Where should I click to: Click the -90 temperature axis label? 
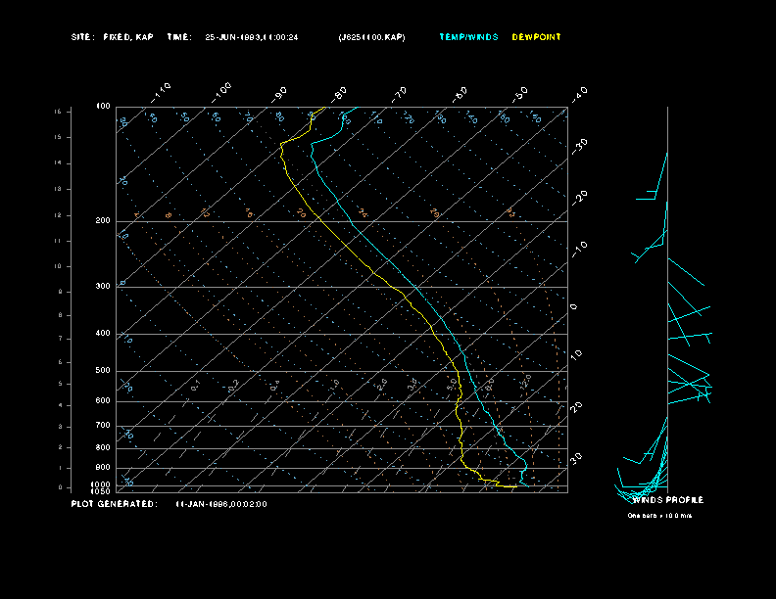click(x=279, y=94)
